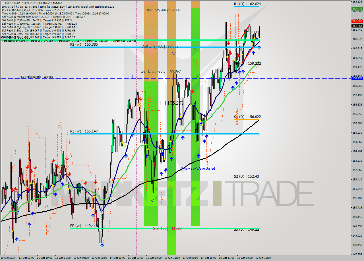
Task: Click the 'Target100: 149.593' targets line
Action: tap(69, 41)
